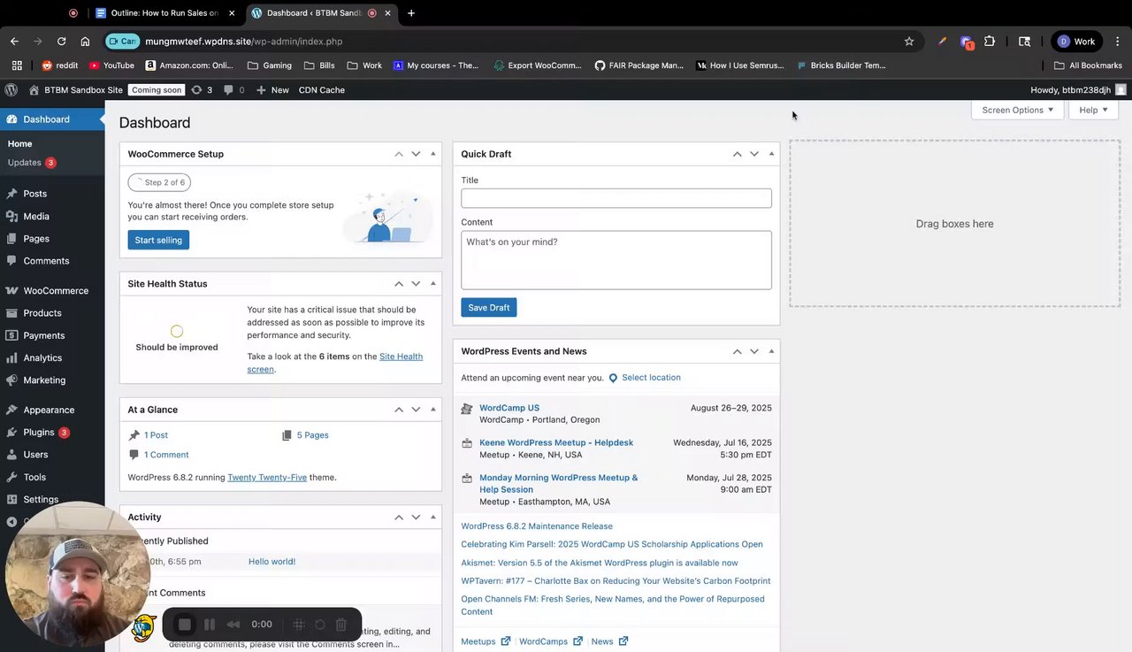Screen dimensions: 1132x652
Task: Collapse the WooCommerce Setup panel
Action: point(432,154)
